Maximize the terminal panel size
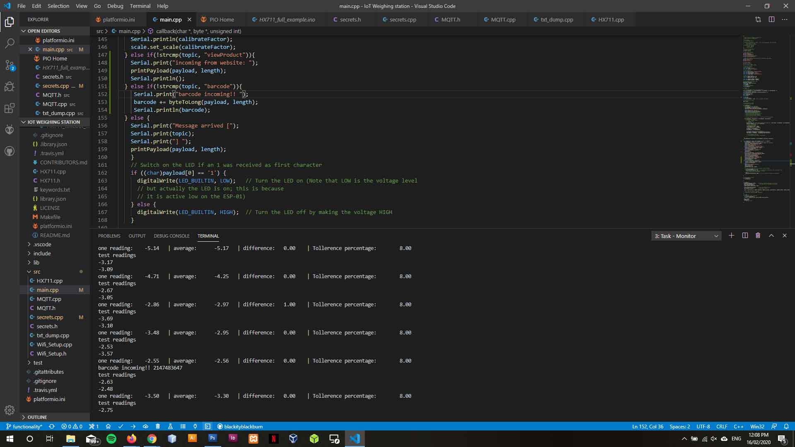 [x=771, y=236]
